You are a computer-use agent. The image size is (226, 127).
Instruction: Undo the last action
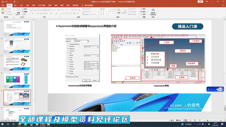click(x=6, y=2)
